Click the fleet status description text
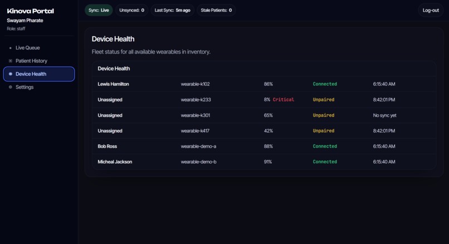This screenshot has width=449, height=244. (151, 52)
